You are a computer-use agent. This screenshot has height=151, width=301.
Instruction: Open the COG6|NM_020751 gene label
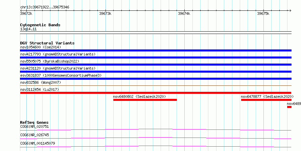point(34,126)
